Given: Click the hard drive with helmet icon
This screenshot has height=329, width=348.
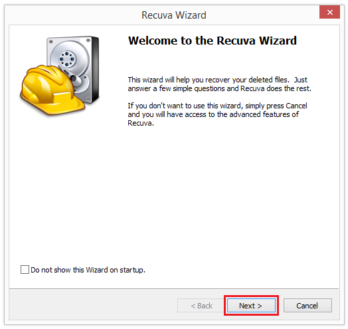Looking at the screenshot, I should (x=60, y=76).
